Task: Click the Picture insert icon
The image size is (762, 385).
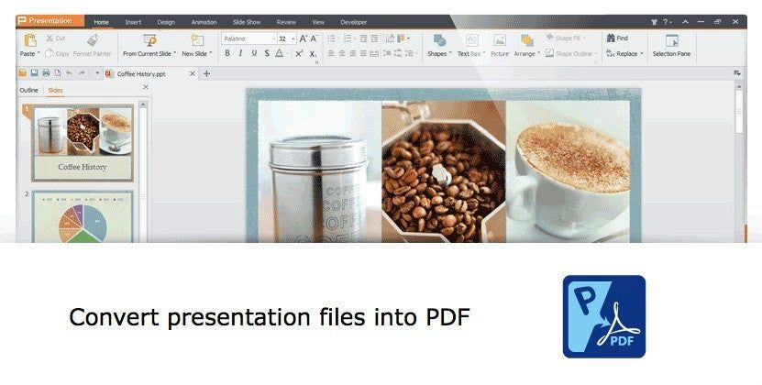Action: (x=500, y=40)
